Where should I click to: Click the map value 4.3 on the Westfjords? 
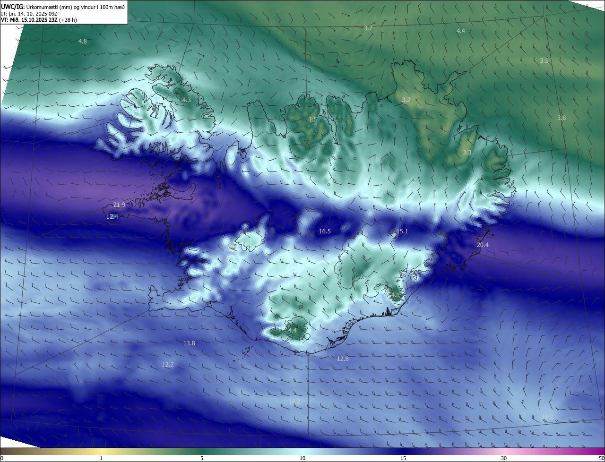pyautogui.click(x=187, y=100)
